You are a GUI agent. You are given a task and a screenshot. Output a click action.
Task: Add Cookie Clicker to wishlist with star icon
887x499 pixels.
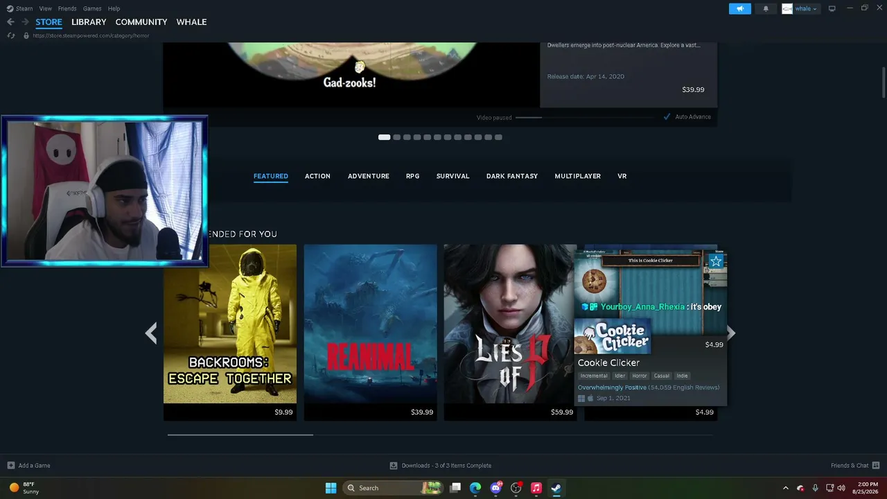(x=716, y=261)
